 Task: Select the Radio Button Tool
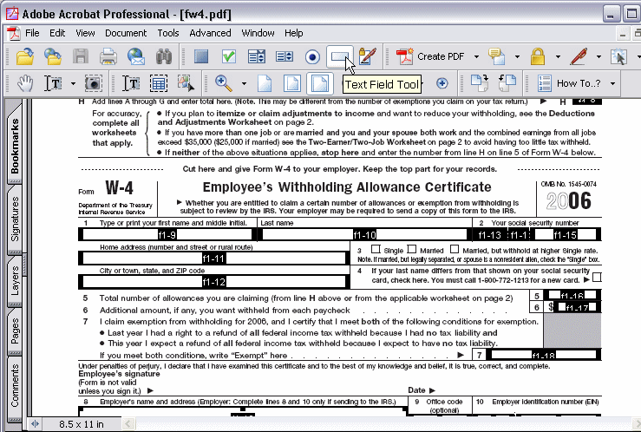[313, 56]
